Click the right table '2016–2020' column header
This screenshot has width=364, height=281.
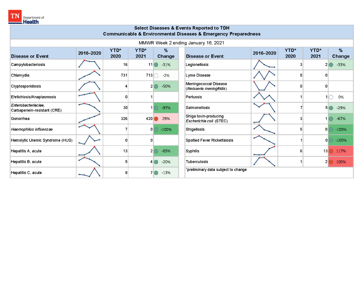(x=264, y=53)
